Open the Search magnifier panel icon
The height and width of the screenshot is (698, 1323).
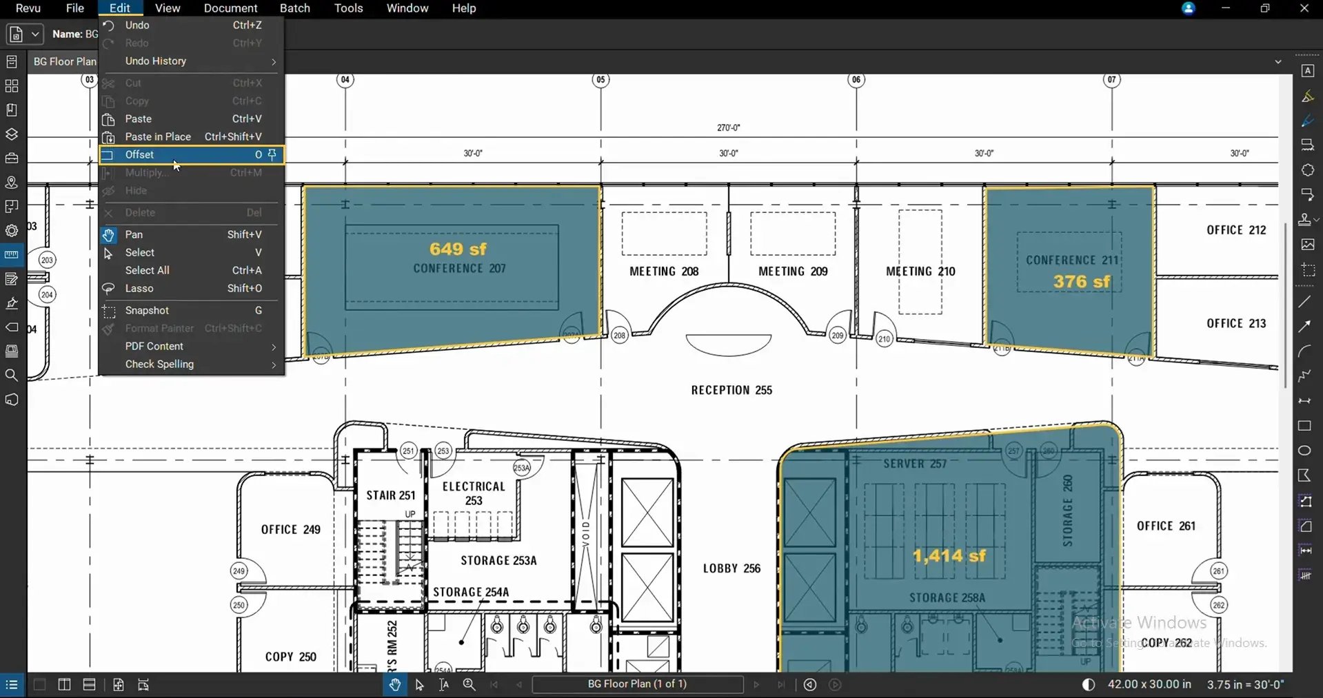[12, 376]
